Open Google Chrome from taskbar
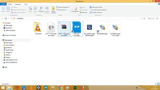160x90 pixels. tap(60, 88)
